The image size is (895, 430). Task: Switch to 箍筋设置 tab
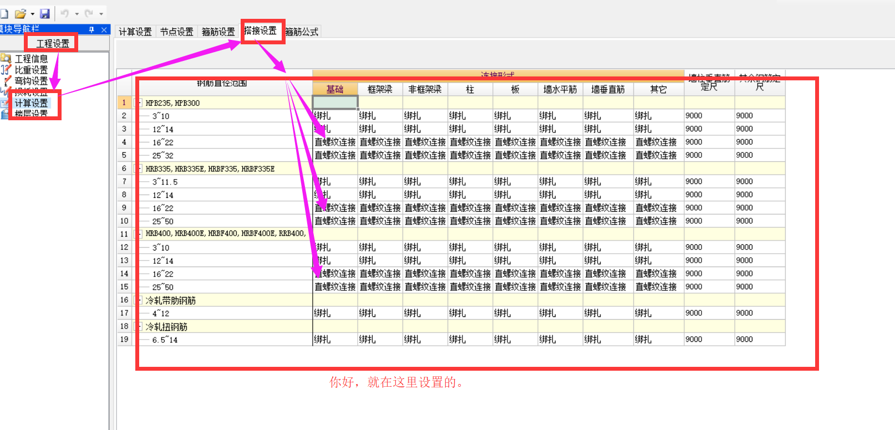click(218, 32)
